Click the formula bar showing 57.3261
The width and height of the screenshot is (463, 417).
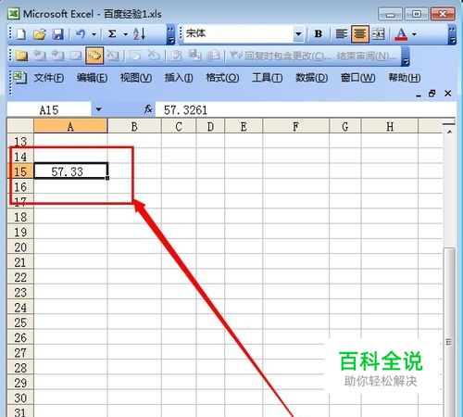click(x=305, y=109)
